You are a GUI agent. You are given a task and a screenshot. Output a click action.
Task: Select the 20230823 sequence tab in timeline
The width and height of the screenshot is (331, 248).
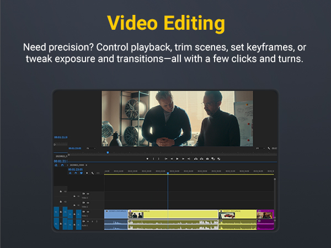click(77, 165)
